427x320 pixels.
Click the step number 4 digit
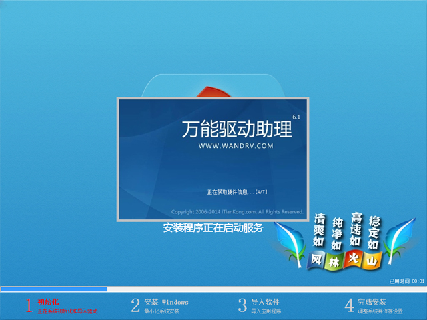click(349, 305)
